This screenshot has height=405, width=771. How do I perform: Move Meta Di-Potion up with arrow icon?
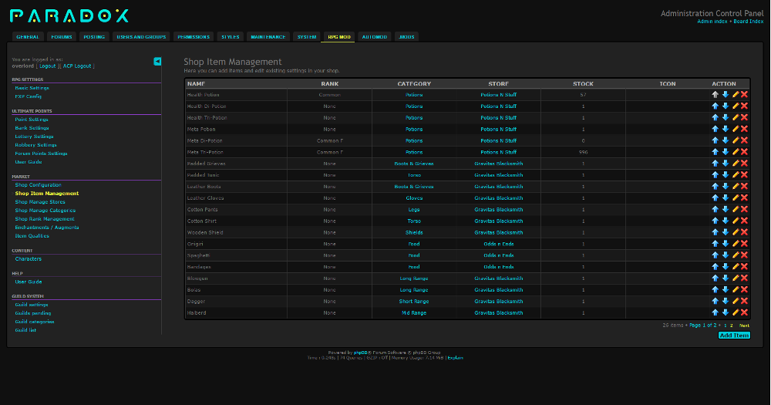click(x=715, y=140)
